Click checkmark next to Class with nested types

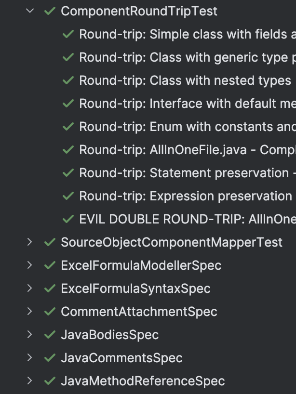[68, 80]
